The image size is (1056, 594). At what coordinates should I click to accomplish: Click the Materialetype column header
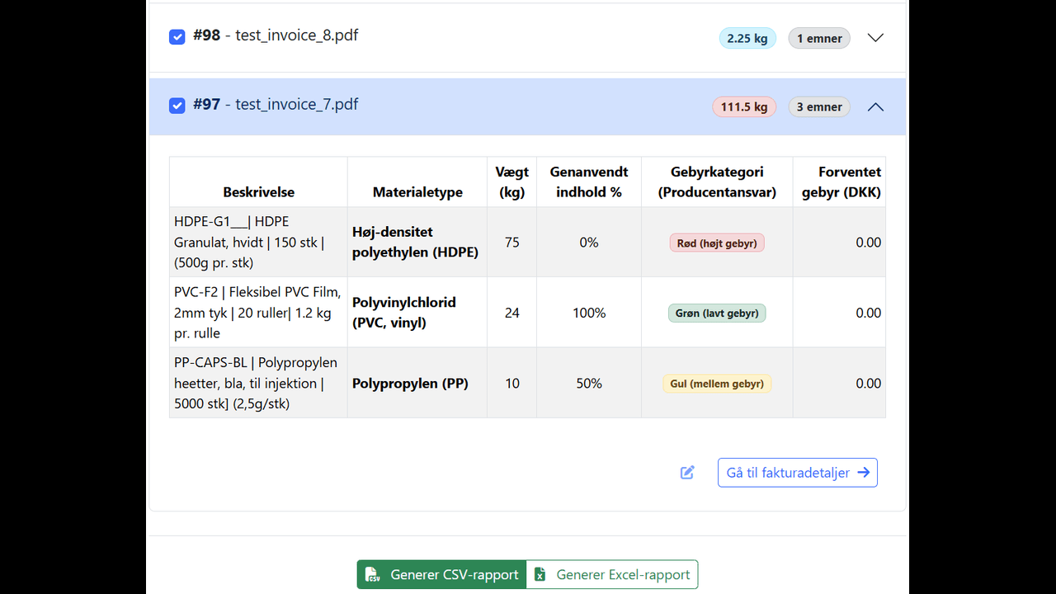tap(417, 192)
